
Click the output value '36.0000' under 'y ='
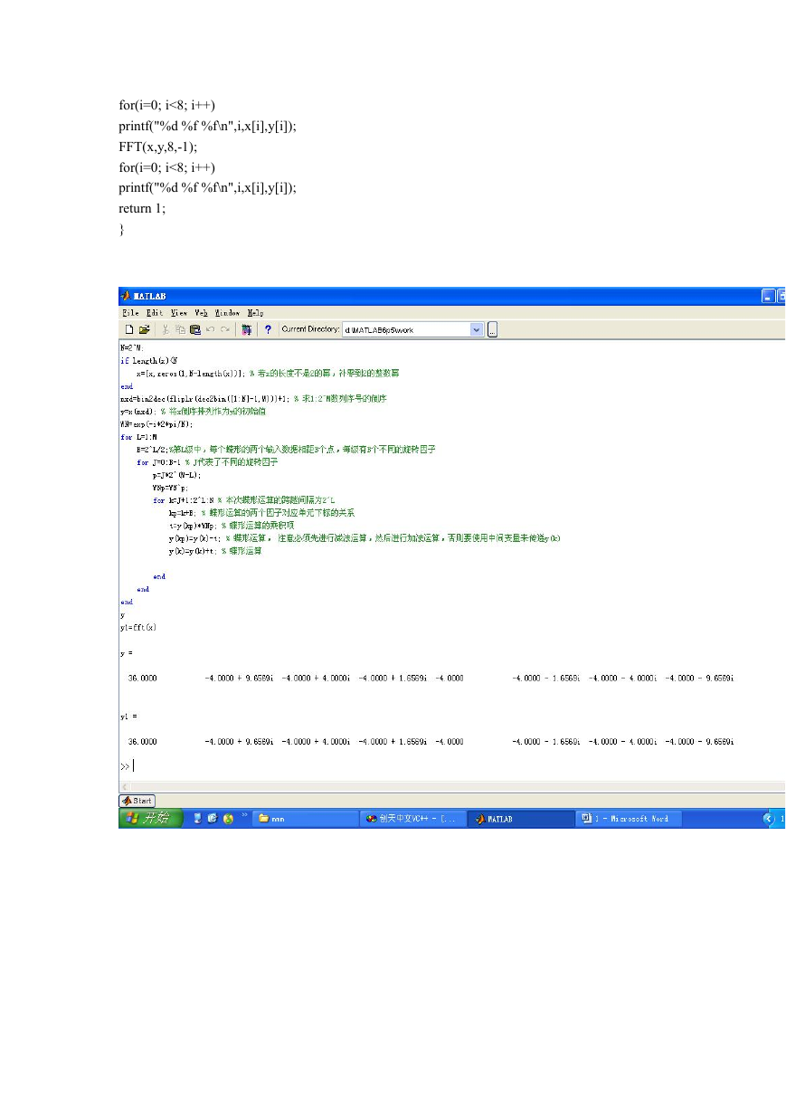(142, 677)
